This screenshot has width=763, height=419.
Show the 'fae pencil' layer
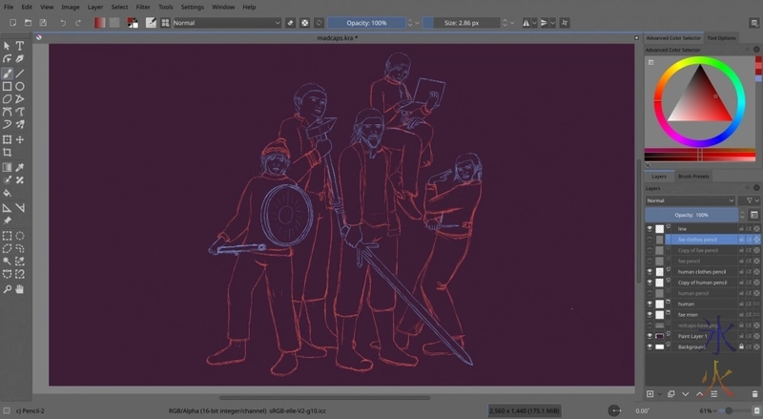(650, 261)
